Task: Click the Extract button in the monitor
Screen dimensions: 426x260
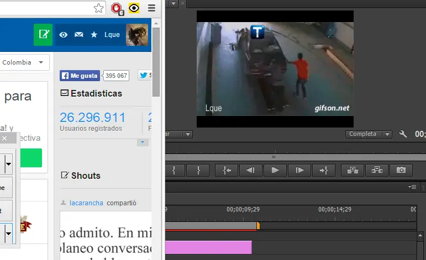Action: click(377, 171)
